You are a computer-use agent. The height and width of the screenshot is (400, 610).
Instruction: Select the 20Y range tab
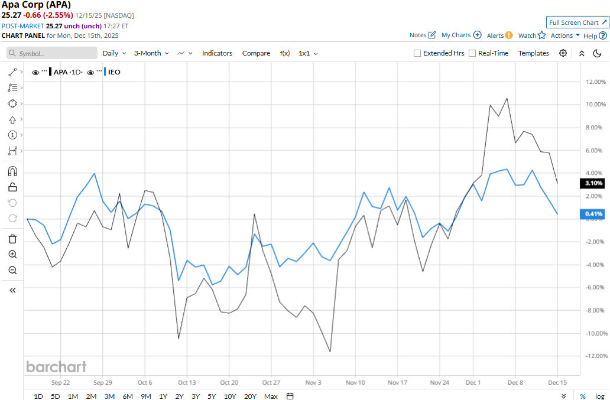tap(250, 396)
